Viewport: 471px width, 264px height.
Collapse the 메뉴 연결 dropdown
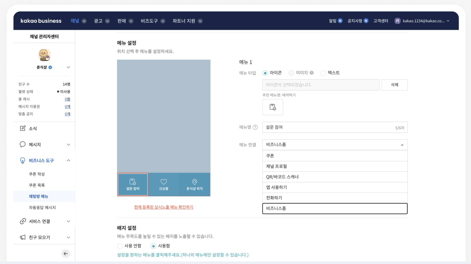click(402, 145)
